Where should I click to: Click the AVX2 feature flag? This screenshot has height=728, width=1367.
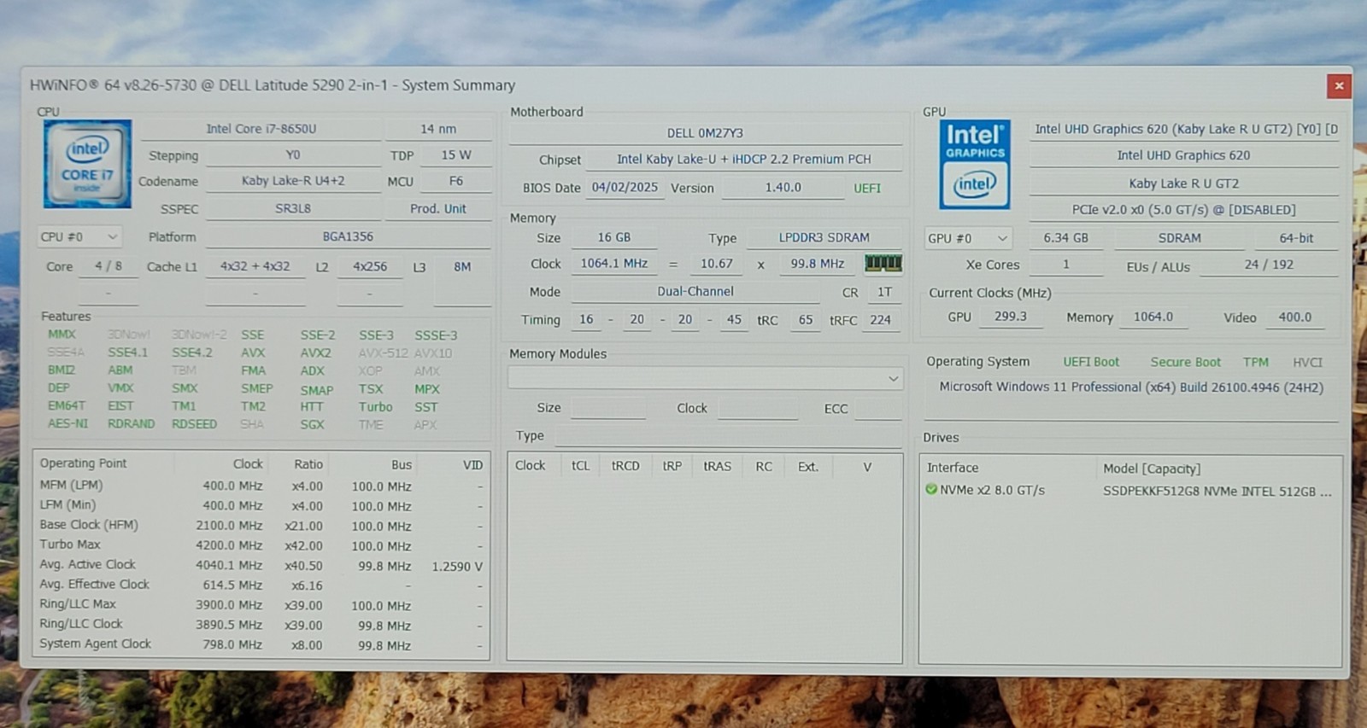point(315,352)
